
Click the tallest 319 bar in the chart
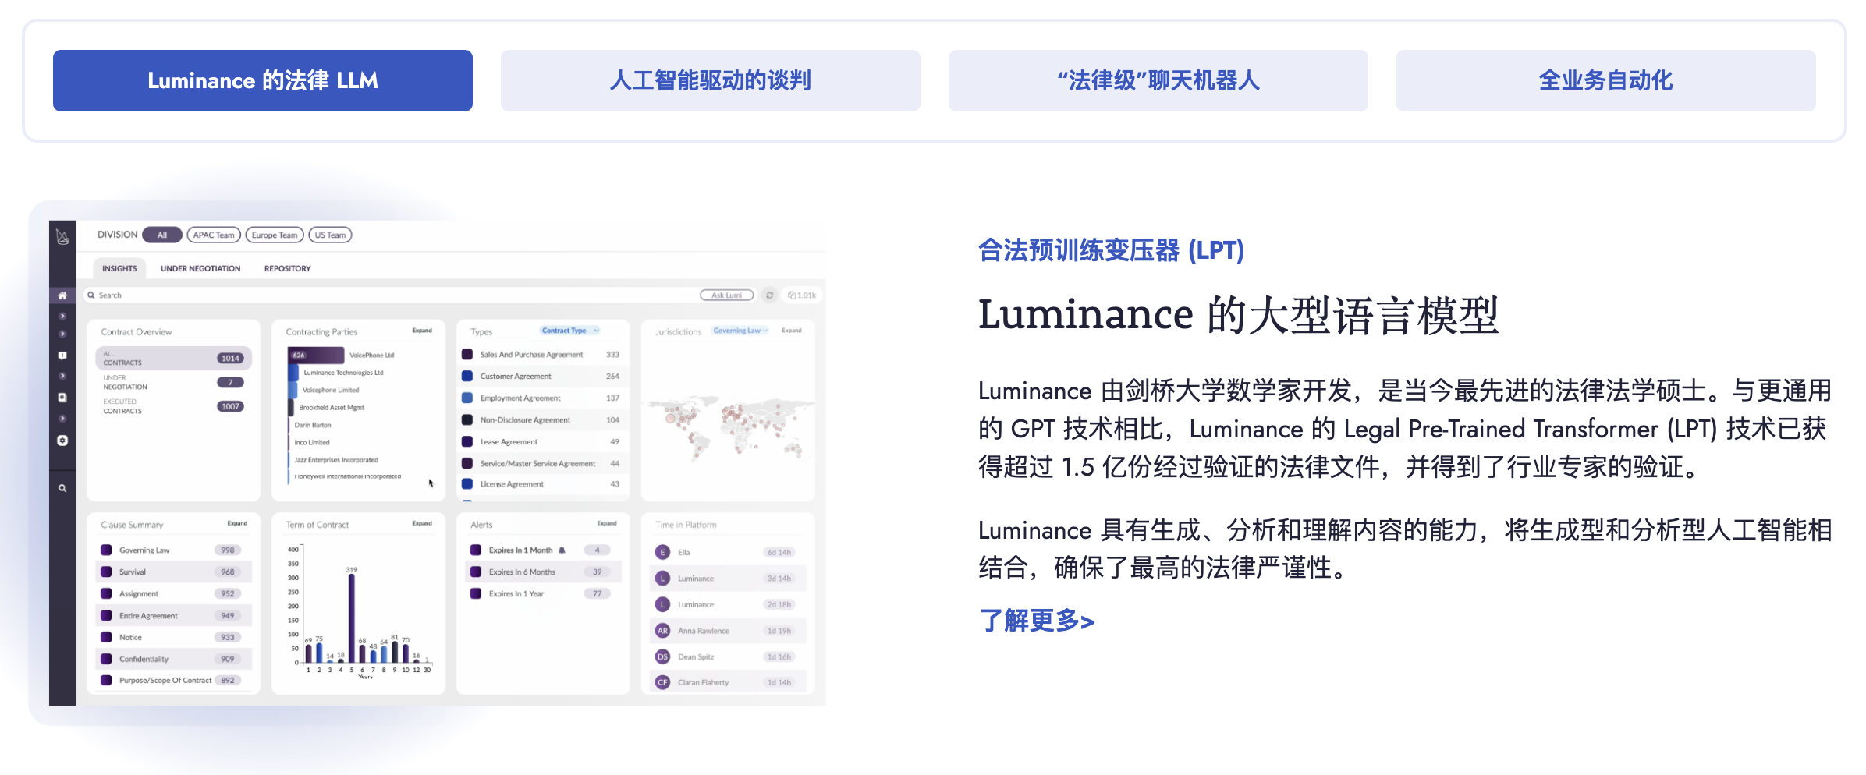click(352, 618)
